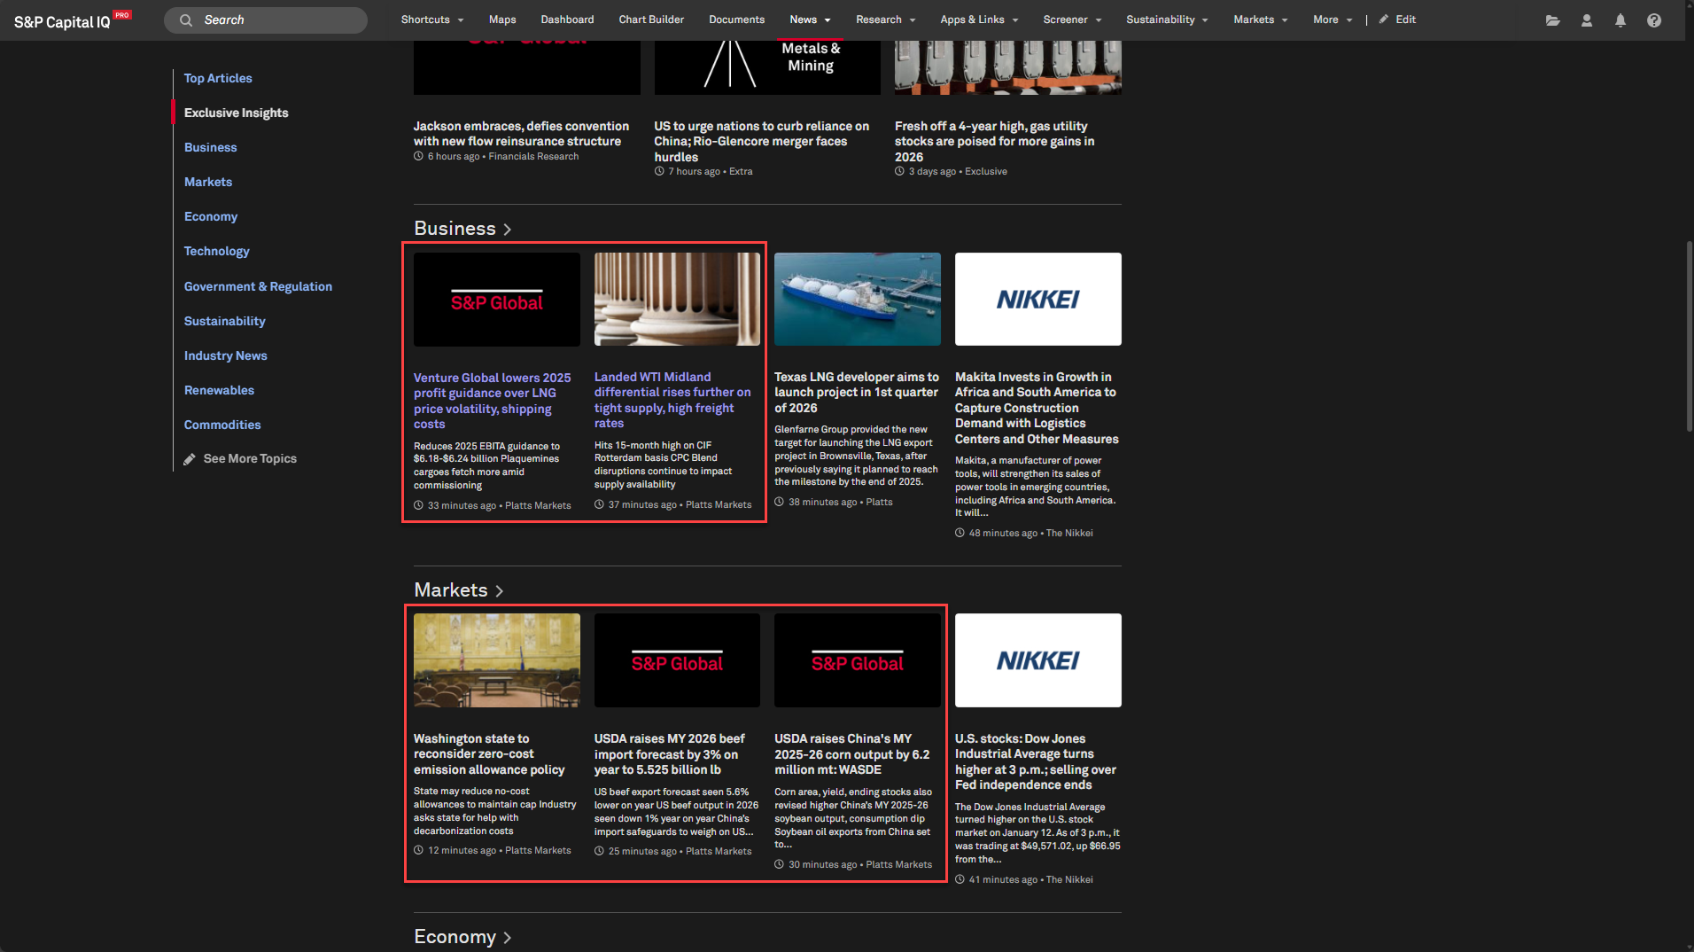Open the Dow Jones Industrial Average article
This screenshot has height=952, width=1694.
coord(1036,761)
